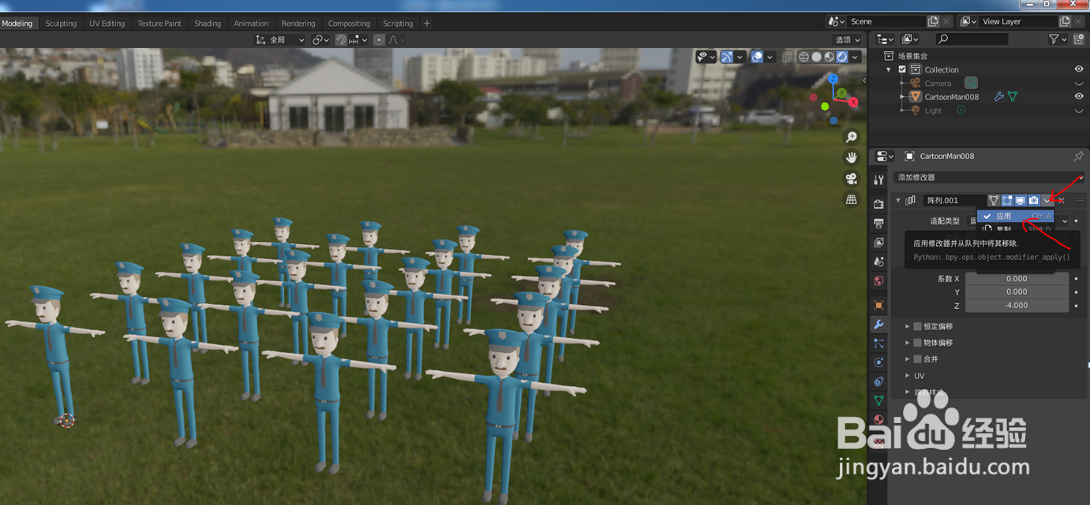Viewport: 1090px width, 505px height.
Task: Expand the 物体偏移 subpanel
Action: (908, 343)
